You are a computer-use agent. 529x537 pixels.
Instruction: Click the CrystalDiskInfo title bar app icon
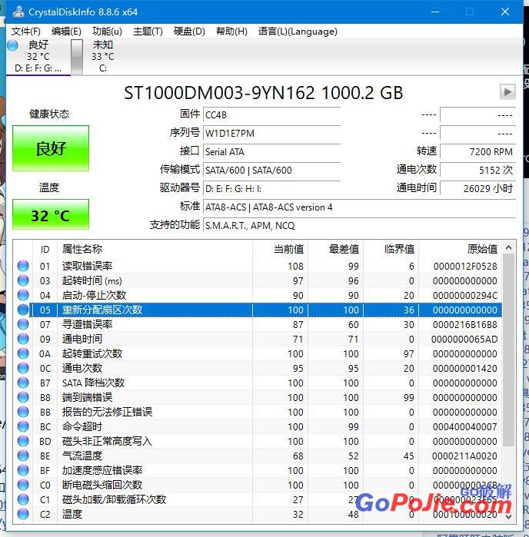click(x=18, y=12)
